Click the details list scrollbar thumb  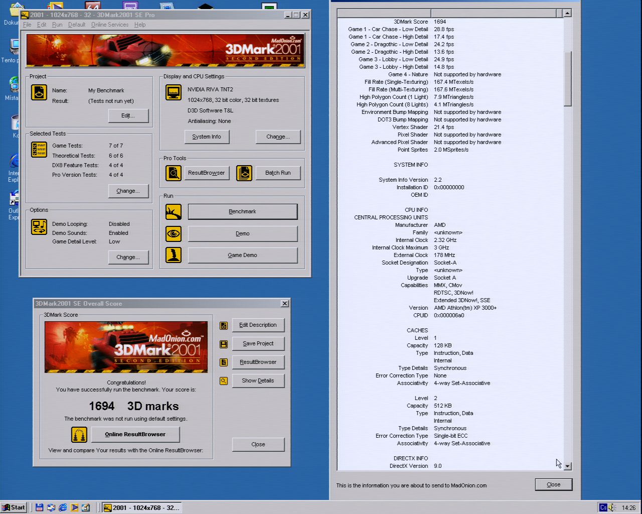tap(568, 78)
